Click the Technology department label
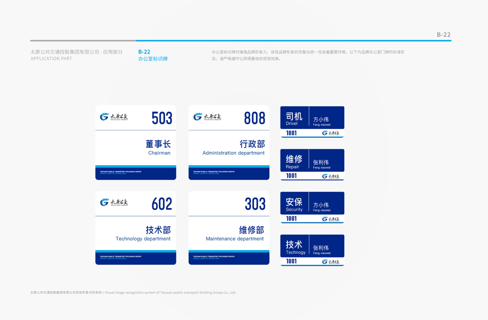 (x=143, y=238)
